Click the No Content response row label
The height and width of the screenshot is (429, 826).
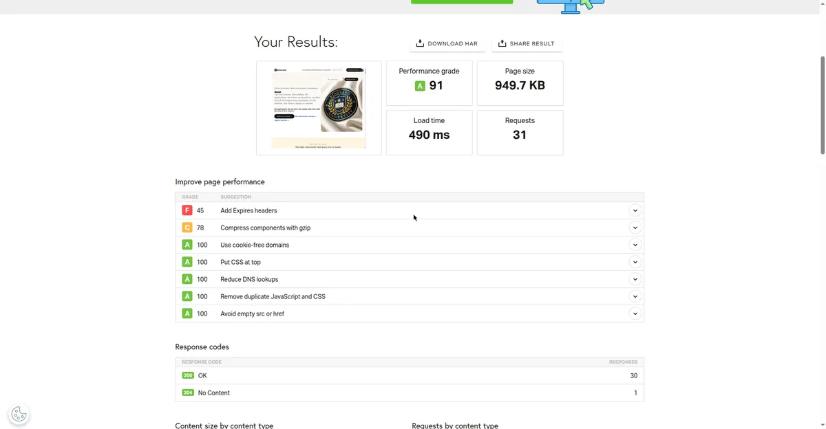coord(214,393)
